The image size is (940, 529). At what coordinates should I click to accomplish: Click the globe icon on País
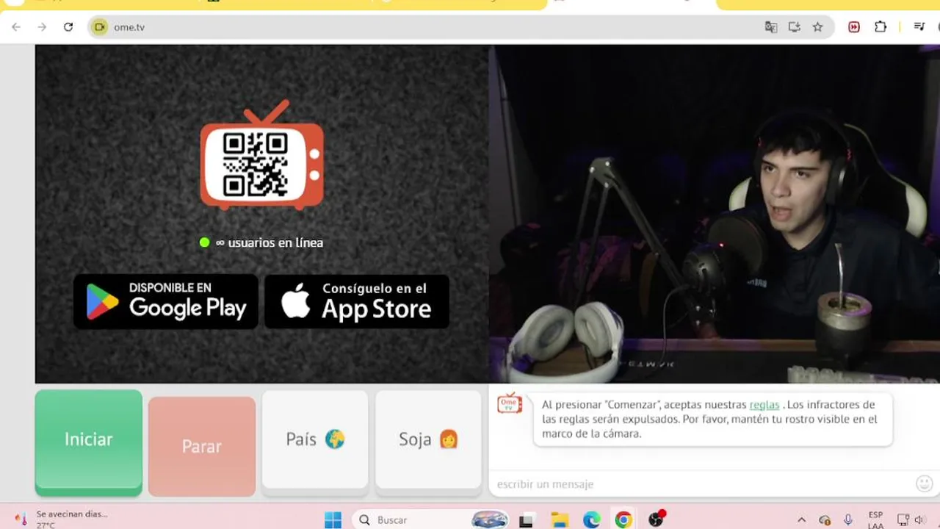[335, 439]
